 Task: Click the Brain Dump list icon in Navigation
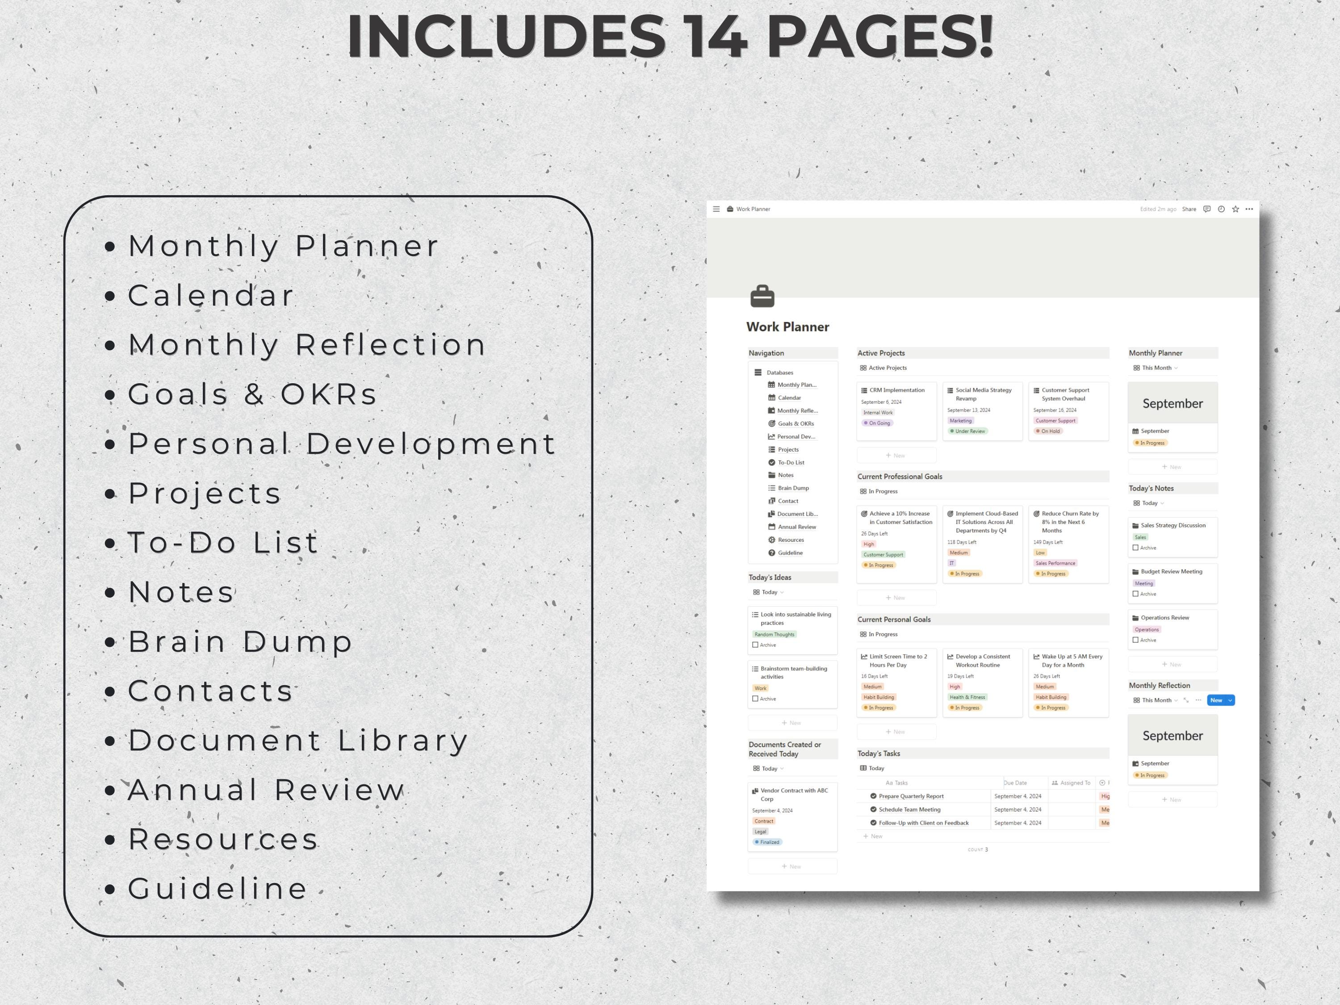pyautogui.click(x=772, y=488)
